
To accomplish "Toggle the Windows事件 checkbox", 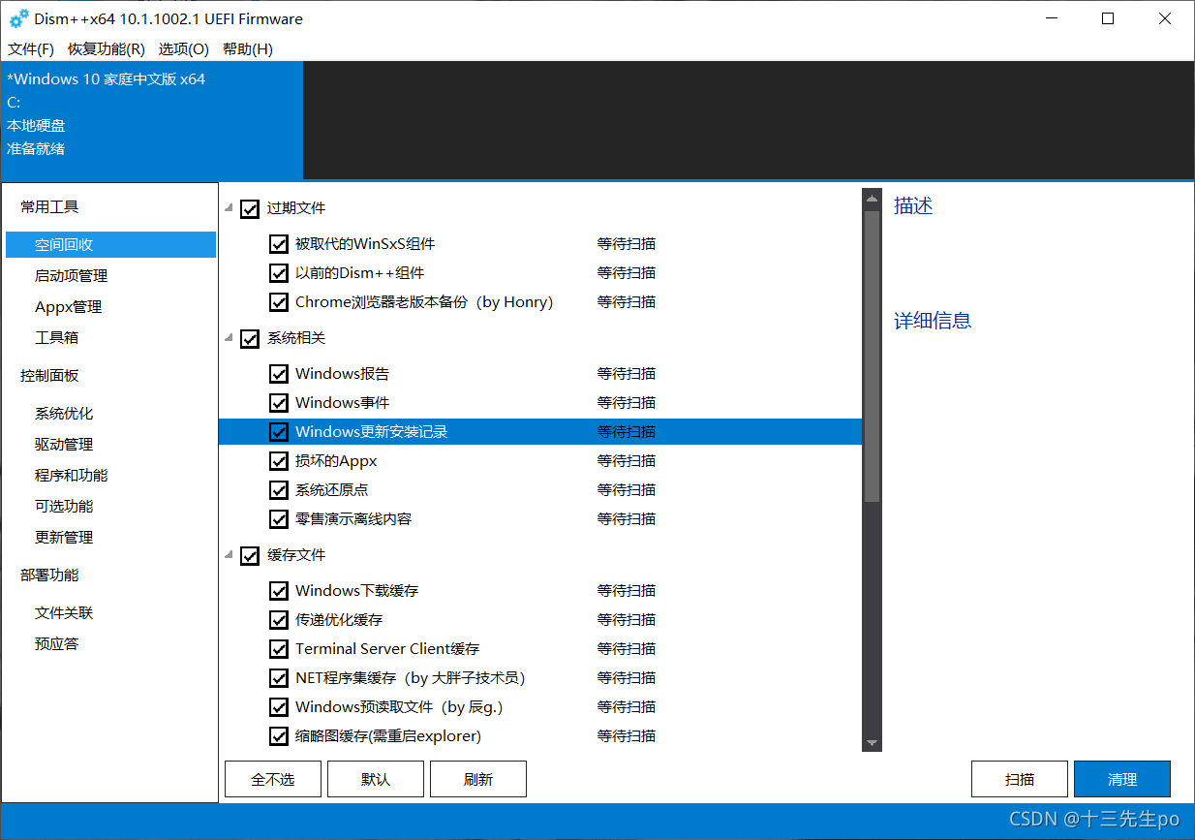I will click(279, 403).
